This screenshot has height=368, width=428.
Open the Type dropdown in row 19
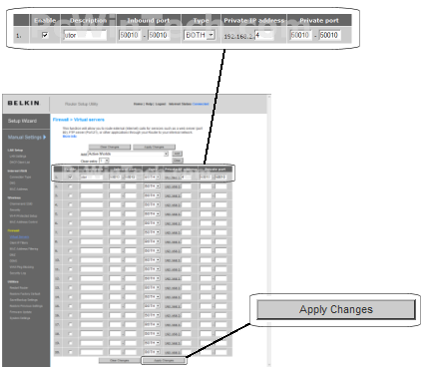click(x=152, y=343)
